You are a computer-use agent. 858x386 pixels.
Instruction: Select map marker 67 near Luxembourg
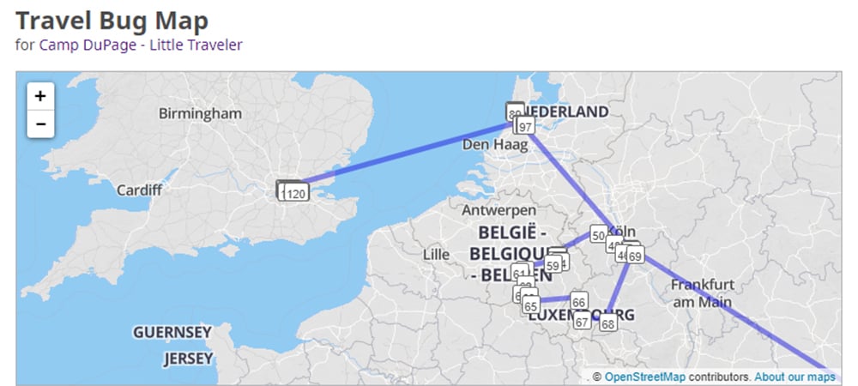coord(582,321)
